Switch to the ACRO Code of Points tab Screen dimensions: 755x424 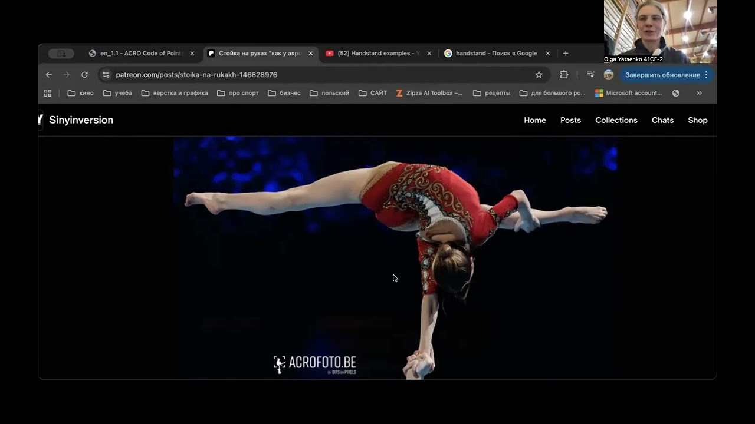point(142,53)
